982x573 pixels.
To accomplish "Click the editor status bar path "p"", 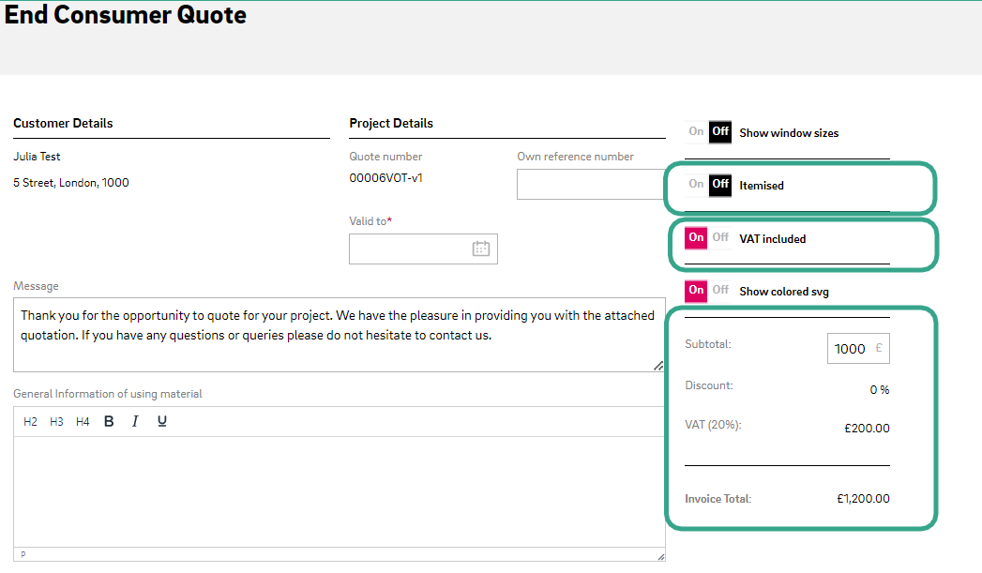I will coord(23,554).
